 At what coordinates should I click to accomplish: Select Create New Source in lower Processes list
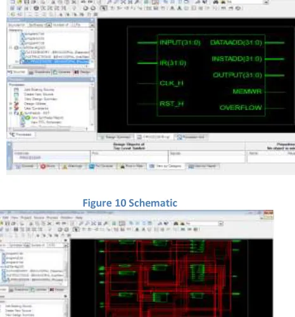pos(18,311)
